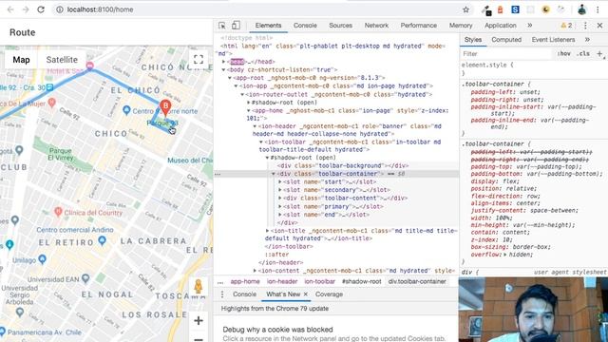Image resolution: width=608 pixels, height=342 pixels.
Task: Toggle the device toolbar icon in DevTools
Action: pos(236,26)
